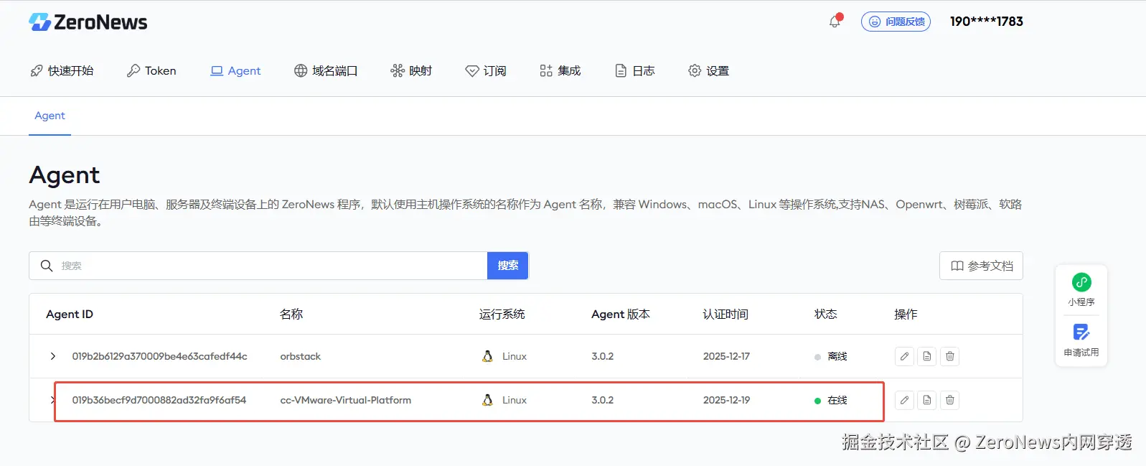Click Agent ID 019b36becf9d7000882ad32fa9f6af54
The width and height of the screenshot is (1146, 466).
159,400
